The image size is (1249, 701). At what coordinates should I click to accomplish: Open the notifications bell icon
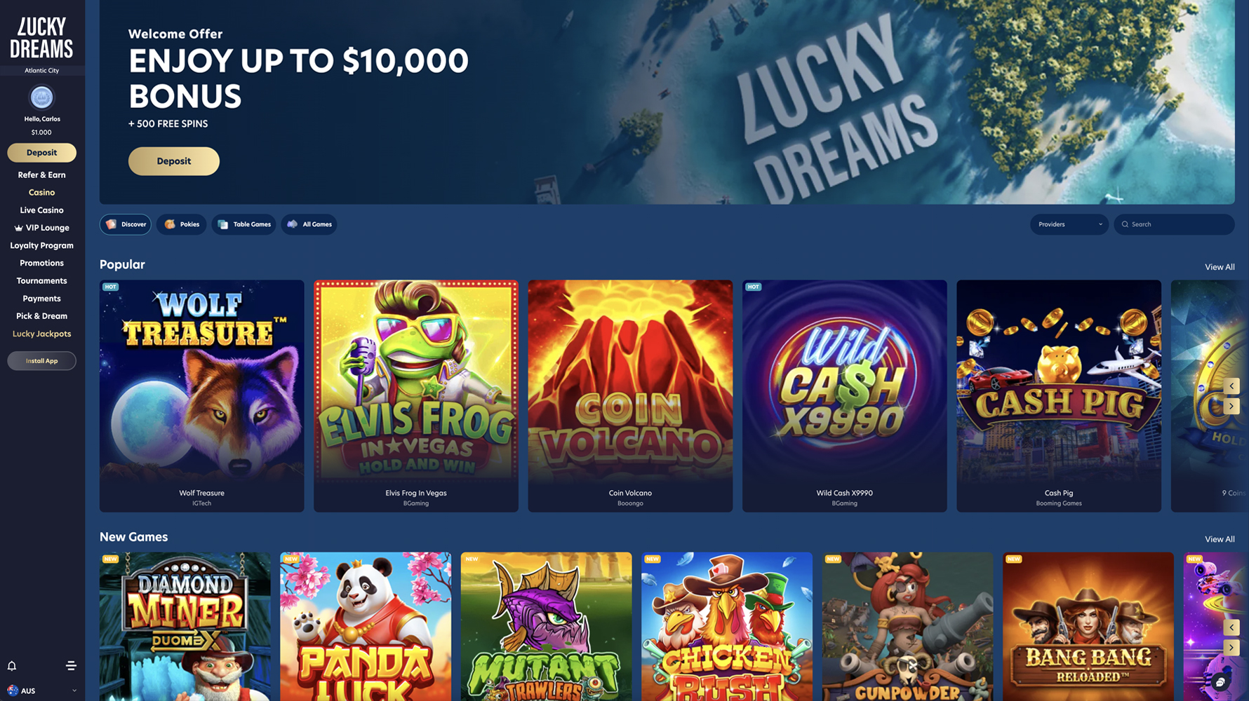point(12,666)
